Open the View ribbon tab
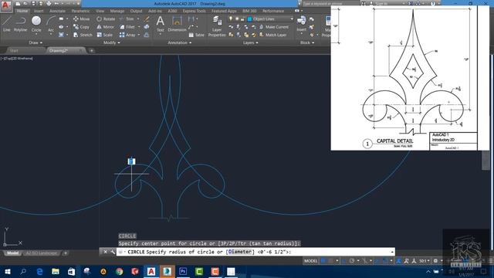This screenshot has width=494, height=278. pos(100,11)
